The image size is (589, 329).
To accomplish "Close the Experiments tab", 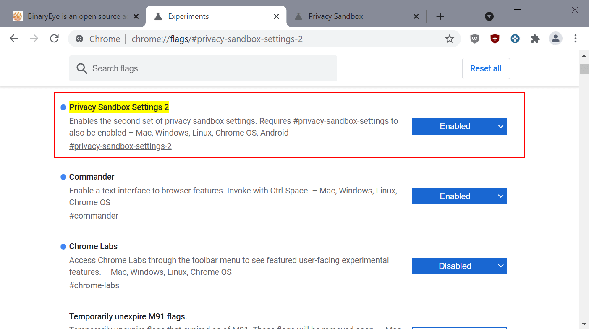I will 276,16.
